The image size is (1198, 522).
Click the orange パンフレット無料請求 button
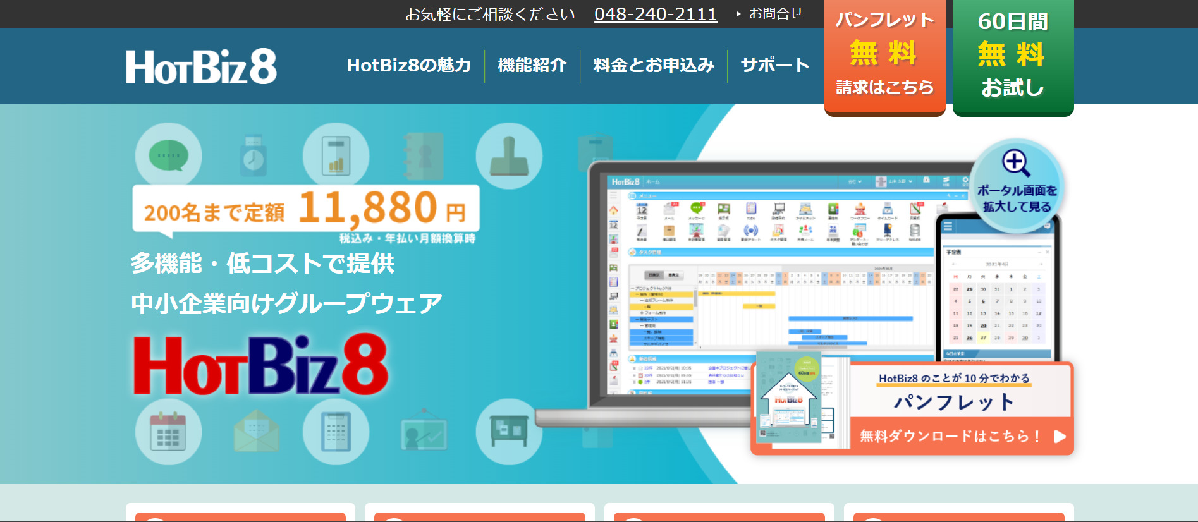[885, 57]
